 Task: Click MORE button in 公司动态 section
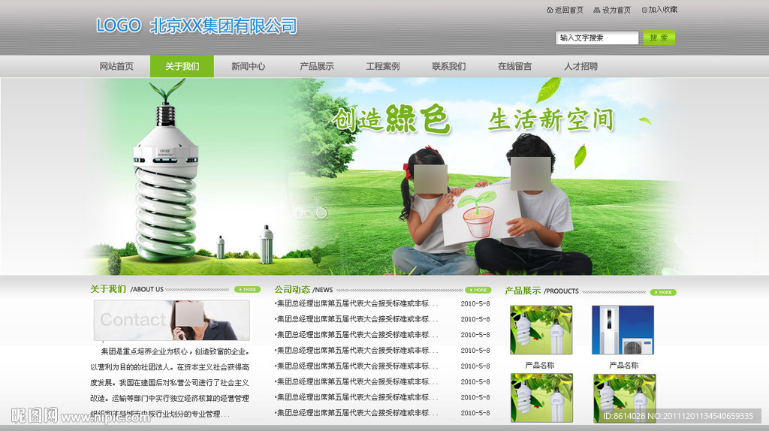[x=478, y=290]
